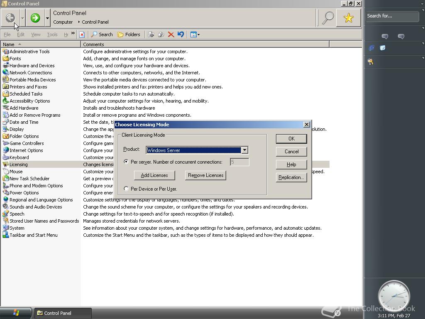Click the green Forward navigation button

click(x=35, y=18)
